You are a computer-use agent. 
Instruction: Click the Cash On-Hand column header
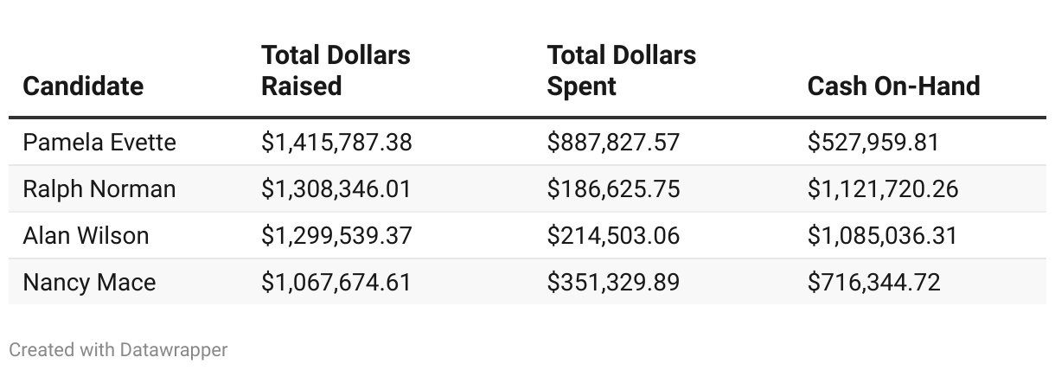[x=893, y=86]
